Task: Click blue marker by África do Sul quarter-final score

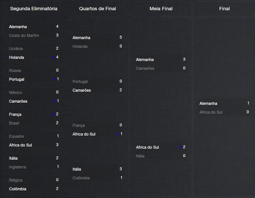Action: (117, 134)
